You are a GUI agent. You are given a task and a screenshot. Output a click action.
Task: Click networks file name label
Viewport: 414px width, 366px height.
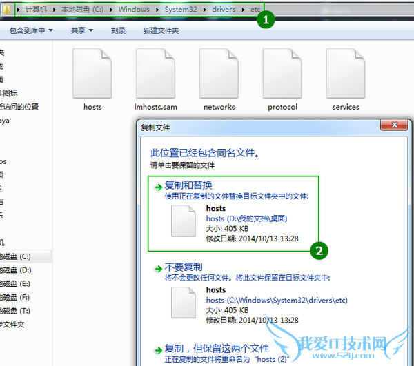click(x=219, y=107)
